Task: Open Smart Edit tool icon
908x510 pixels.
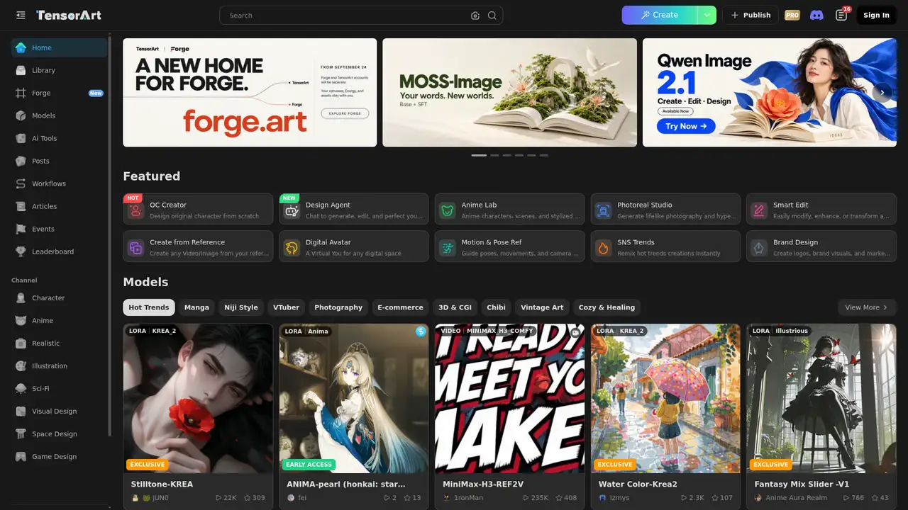Action: pyautogui.click(x=759, y=210)
